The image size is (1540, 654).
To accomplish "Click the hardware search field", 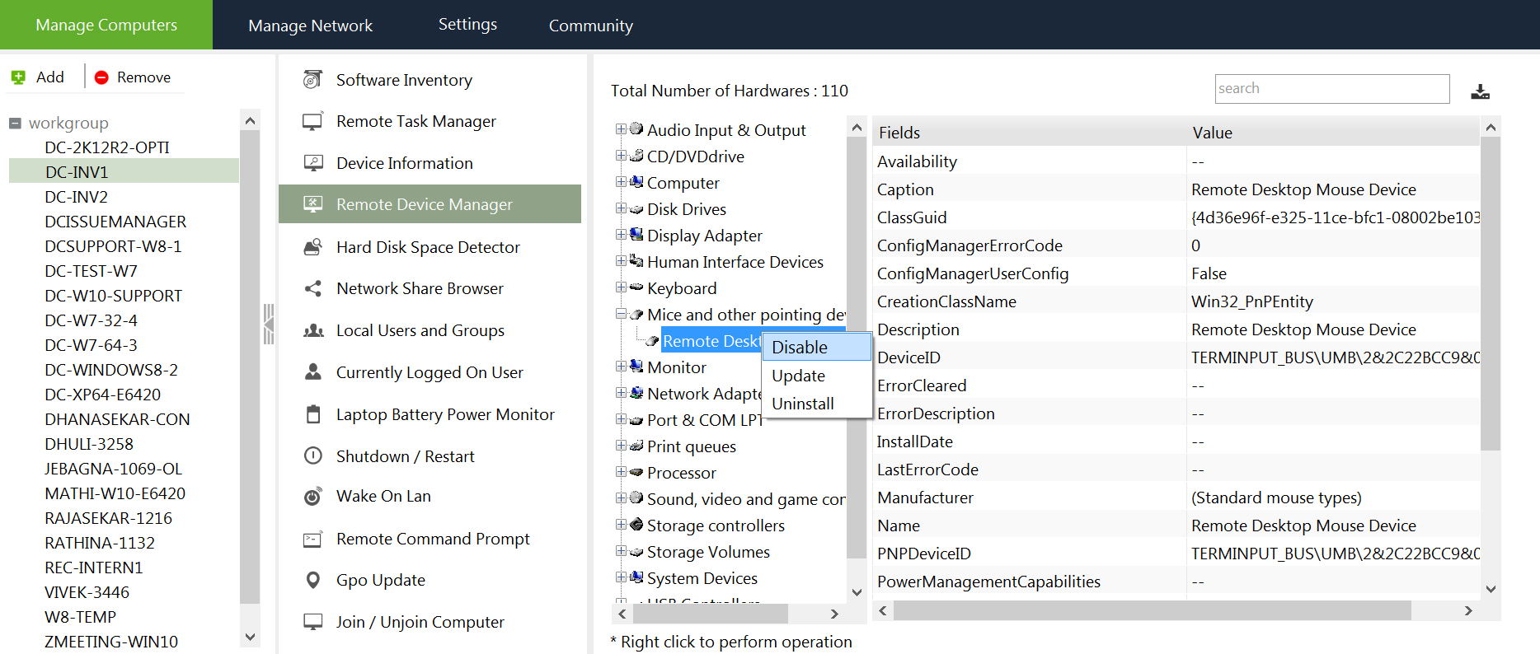I will pos(1331,89).
